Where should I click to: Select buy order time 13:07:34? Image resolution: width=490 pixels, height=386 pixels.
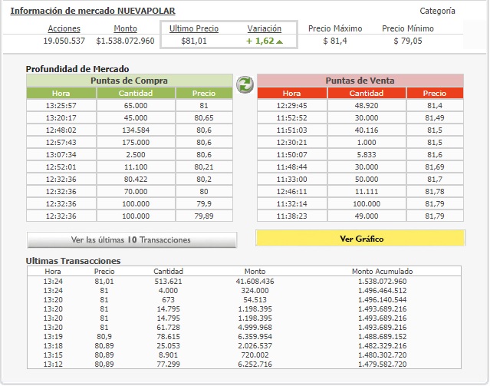tap(61, 155)
